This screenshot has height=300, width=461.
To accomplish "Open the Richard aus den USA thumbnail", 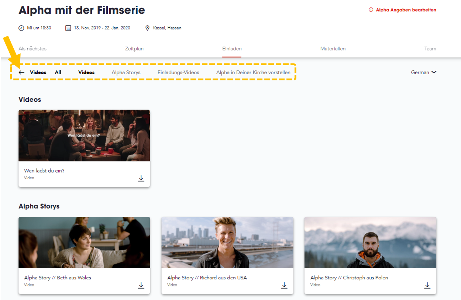I will pyautogui.click(x=227, y=243).
